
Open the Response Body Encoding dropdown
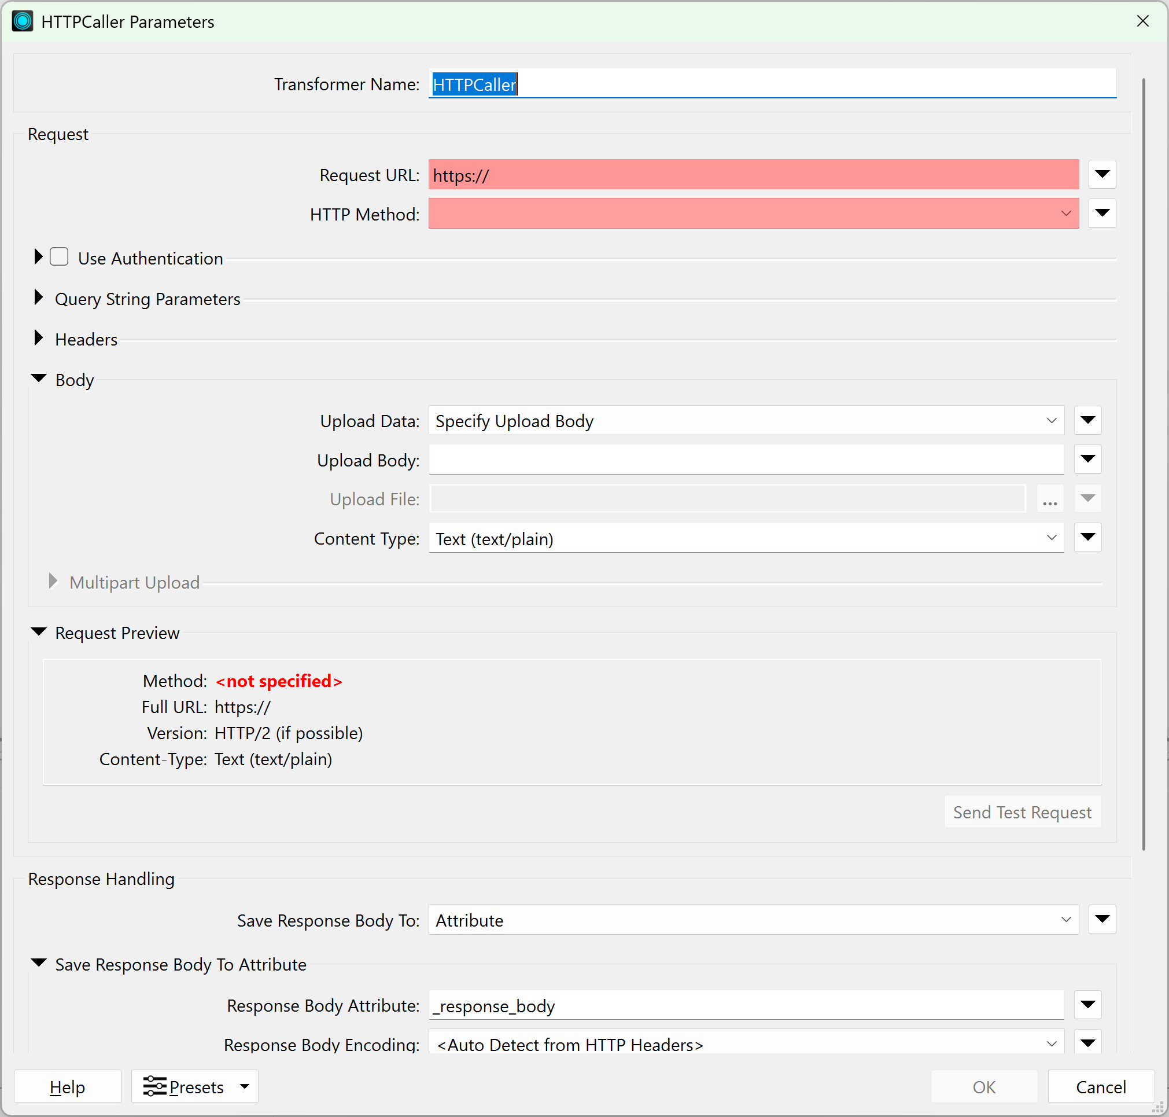coord(1051,1043)
